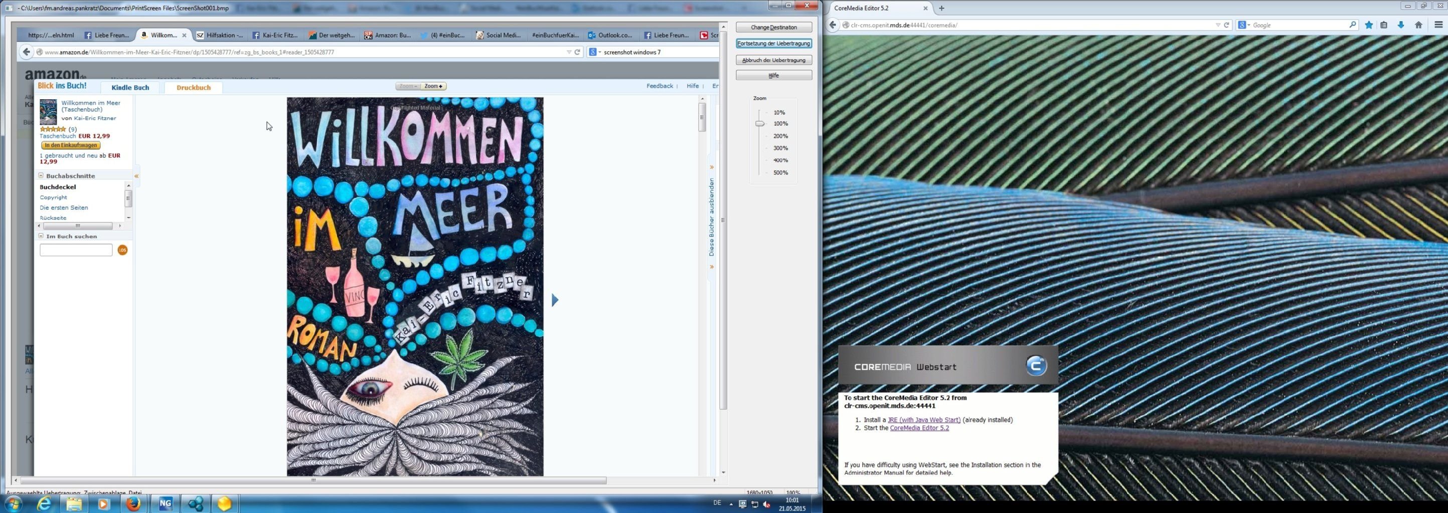The width and height of the screenshot is (1448, 513).
Task: Add book with In den Einkaufswagen
Action: [x=71, y=145]
